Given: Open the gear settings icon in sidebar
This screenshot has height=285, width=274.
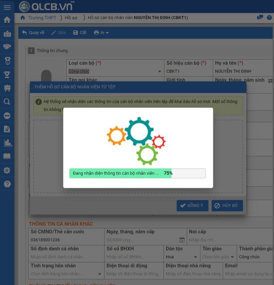Looking at the screenshot, I should [7, 170].
